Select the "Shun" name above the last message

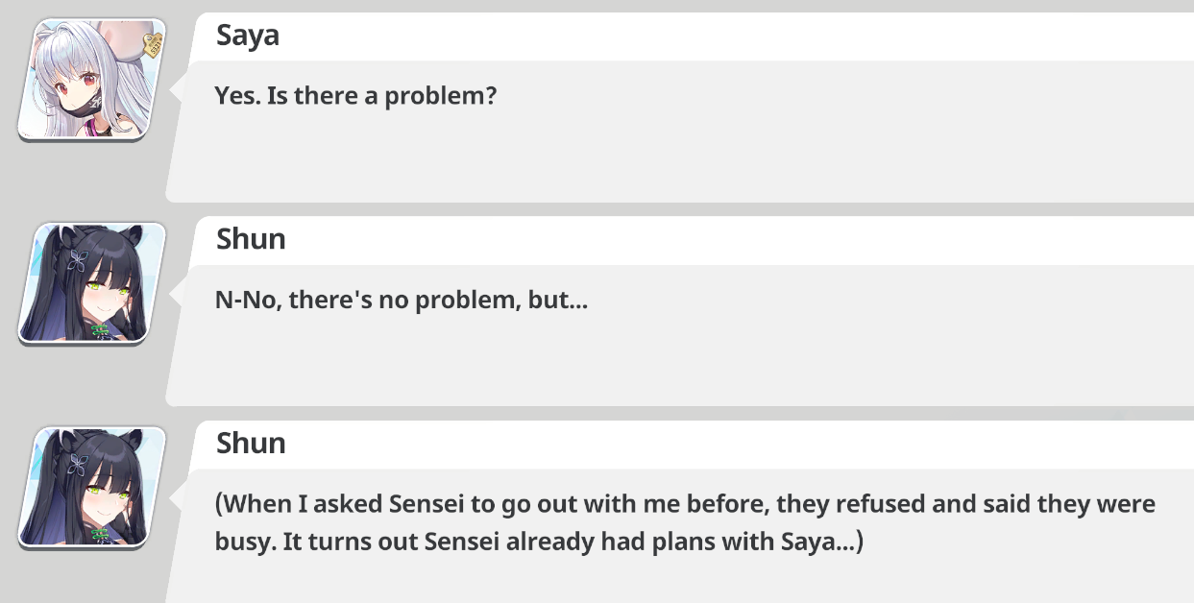click(251, 443)
